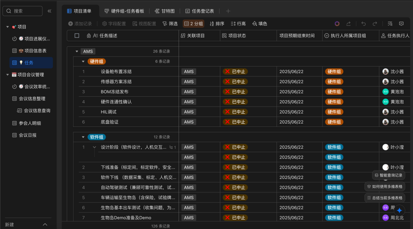Click the 2 分组 grouping button
The width and height of the screenshot is (413, 229).
tap(193, 24)
